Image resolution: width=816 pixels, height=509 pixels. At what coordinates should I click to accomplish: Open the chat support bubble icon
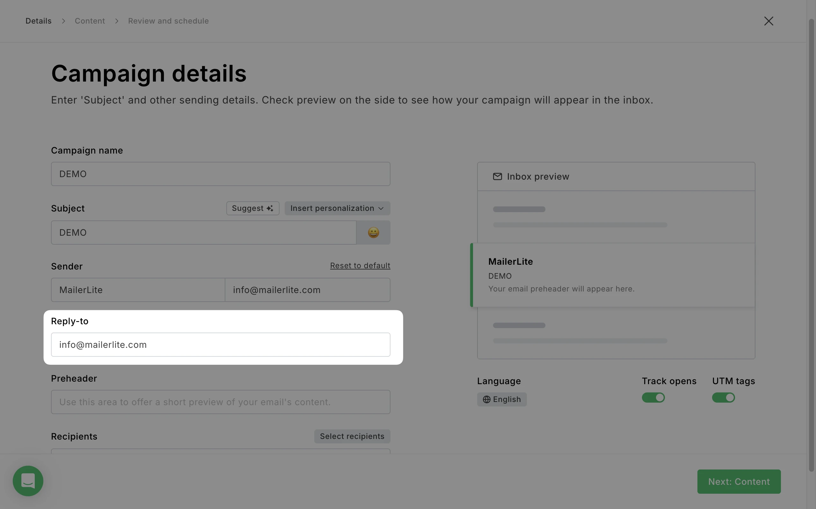[x=28, y=481]
